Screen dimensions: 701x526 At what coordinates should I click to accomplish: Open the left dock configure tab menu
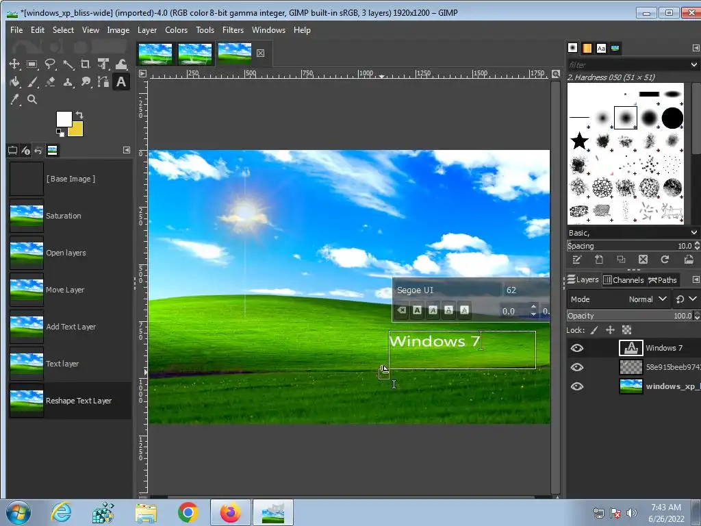[127, 150]
